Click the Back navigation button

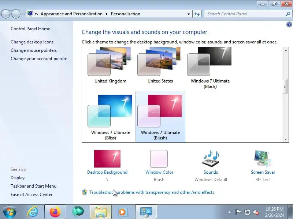coord(5,14)
